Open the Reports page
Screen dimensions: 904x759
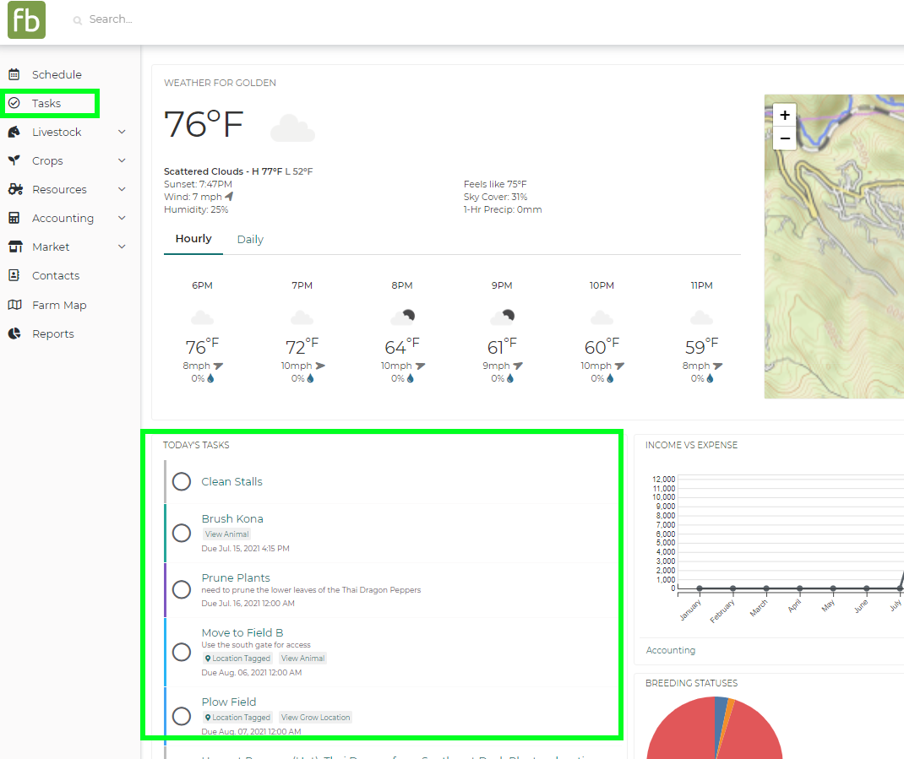[53, 333]
